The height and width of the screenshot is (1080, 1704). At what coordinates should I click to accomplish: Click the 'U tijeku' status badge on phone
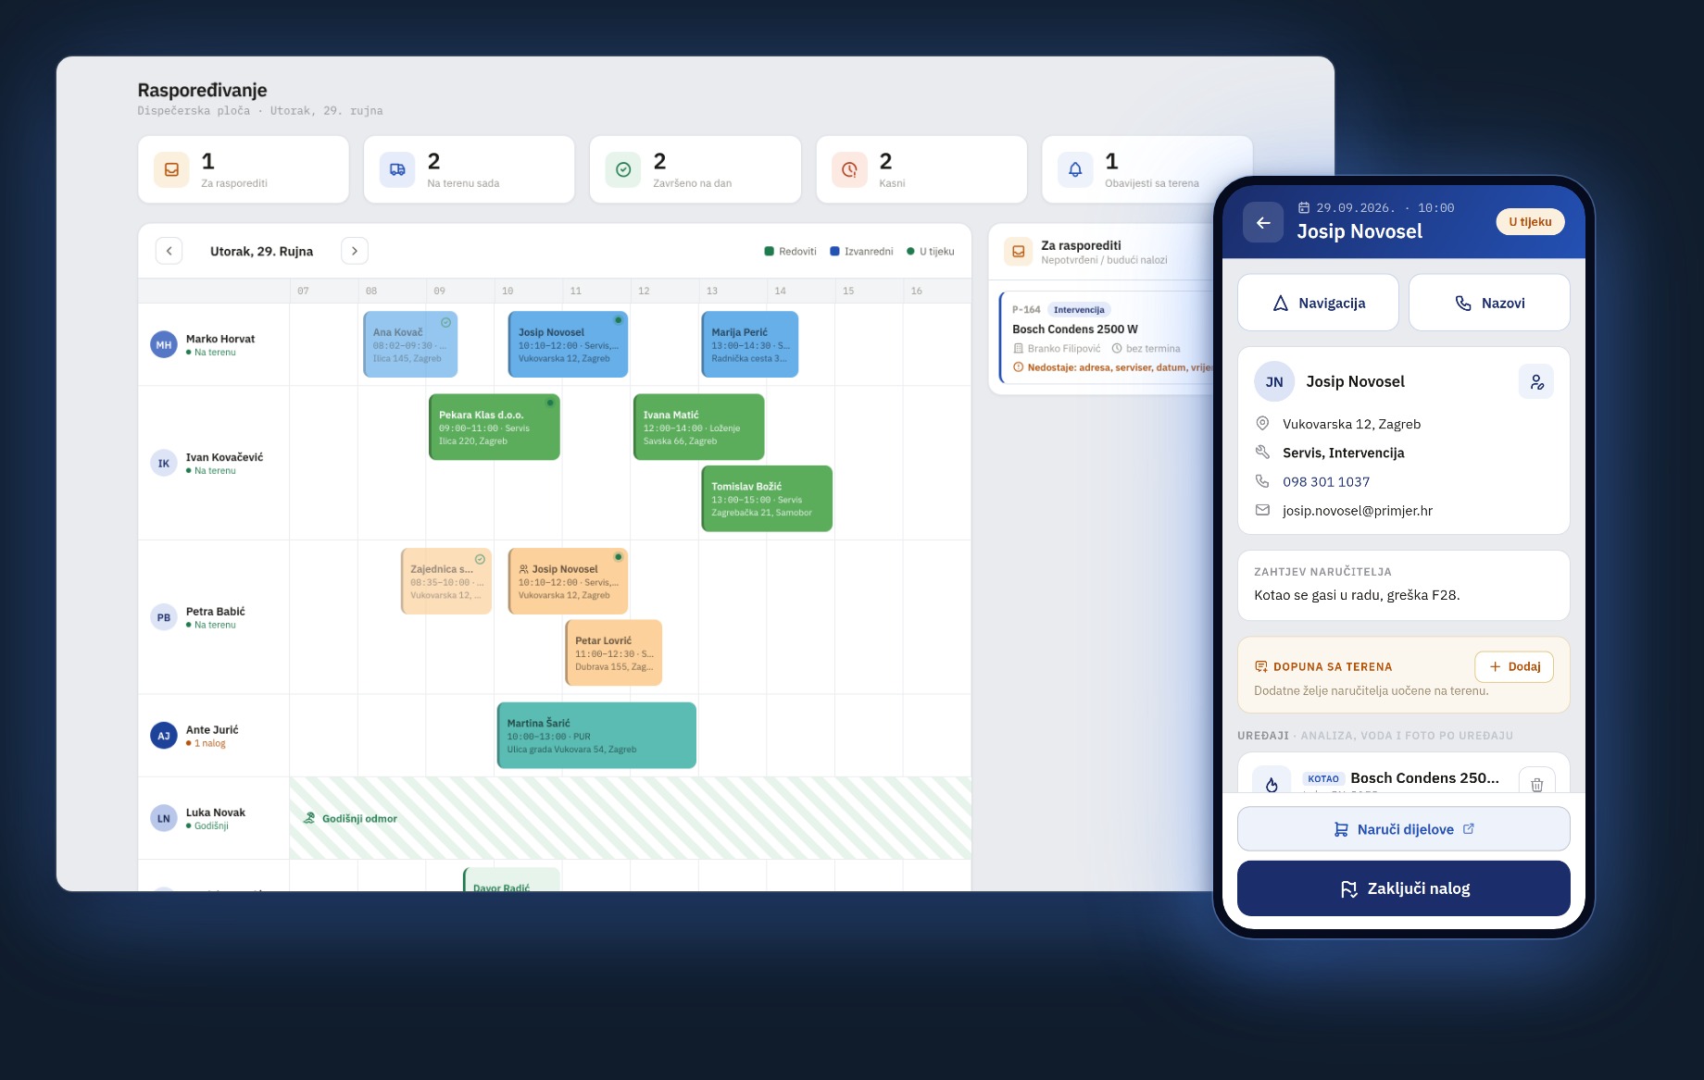coord(1530,222)
